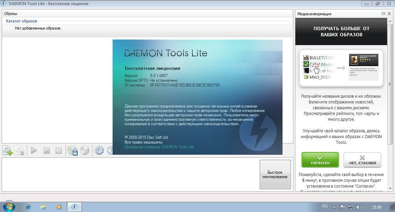
Task: Click the Remount refresh icon
Action: click(x=58, y=151)
